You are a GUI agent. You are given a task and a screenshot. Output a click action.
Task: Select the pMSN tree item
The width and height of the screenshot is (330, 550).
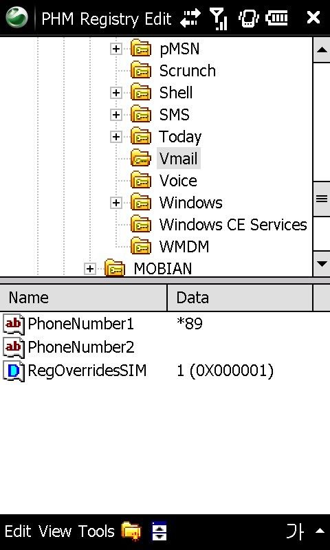click(179, 49)
